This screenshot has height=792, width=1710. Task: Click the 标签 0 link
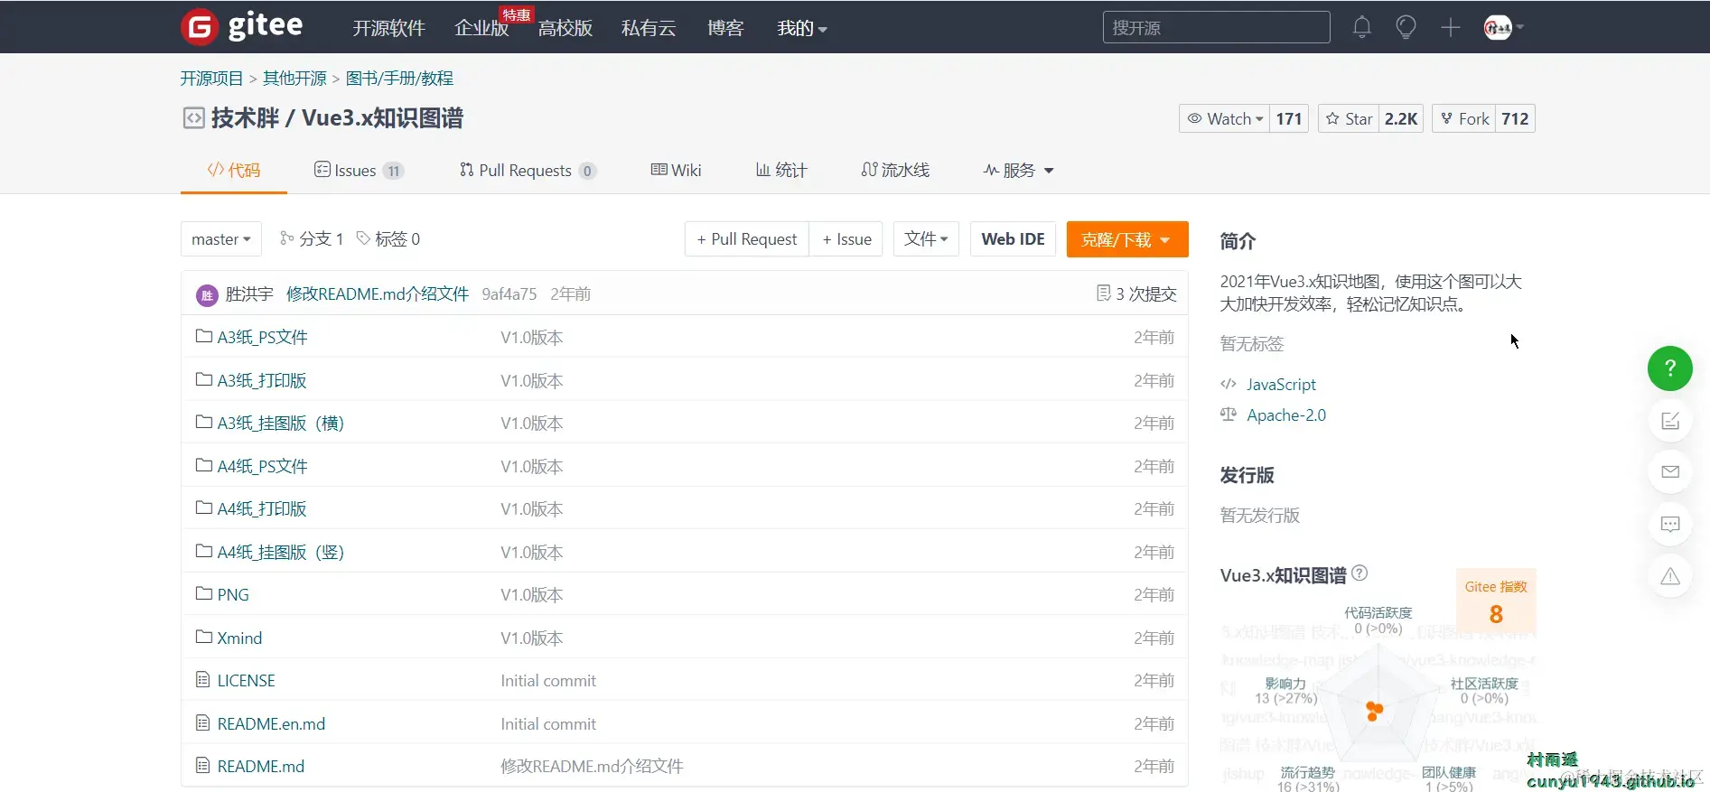point(388,238)
